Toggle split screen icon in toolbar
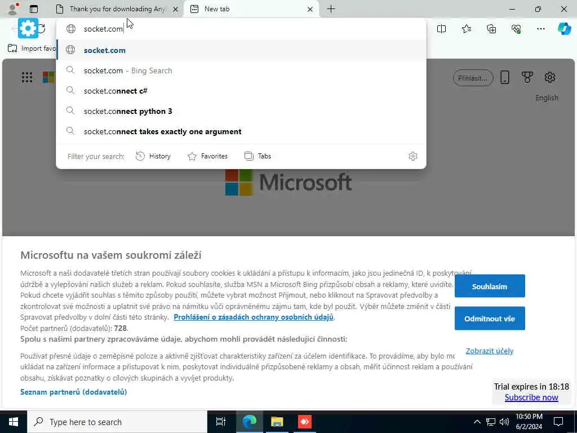This screenshot has width=577, height=433. 441,29
